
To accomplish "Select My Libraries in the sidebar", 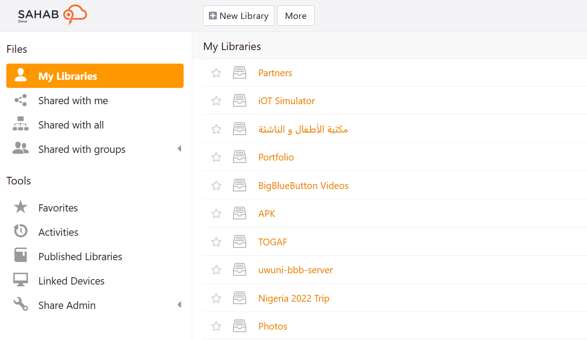I will coord(95,76).
